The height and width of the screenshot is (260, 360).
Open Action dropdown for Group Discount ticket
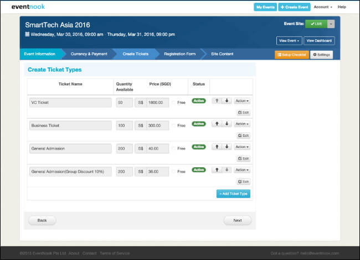coord(242,170)
